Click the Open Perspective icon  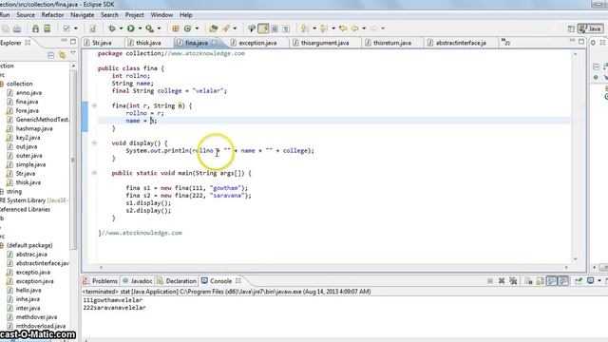click(571, 28)
